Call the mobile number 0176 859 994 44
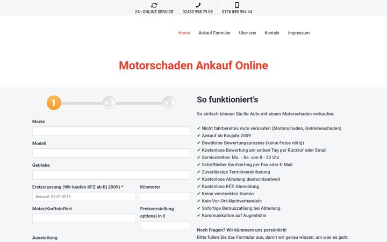Viewport: 387px width, 242px height. tap(236, 12)
